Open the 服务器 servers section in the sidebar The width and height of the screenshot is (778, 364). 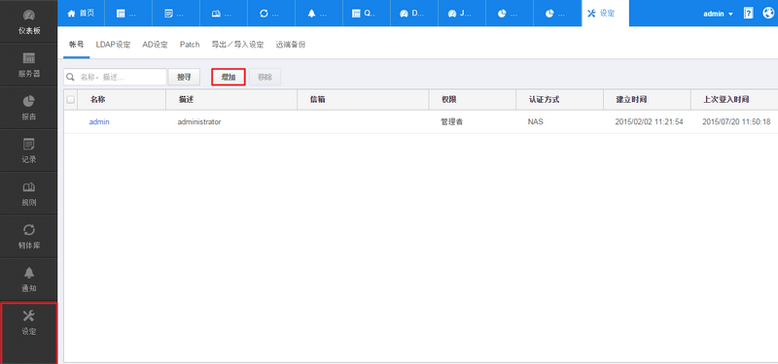tap(29, 65)
